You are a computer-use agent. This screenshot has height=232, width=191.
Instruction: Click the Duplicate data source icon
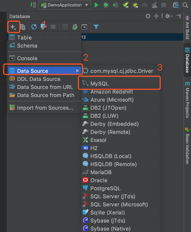coord(23,27)
